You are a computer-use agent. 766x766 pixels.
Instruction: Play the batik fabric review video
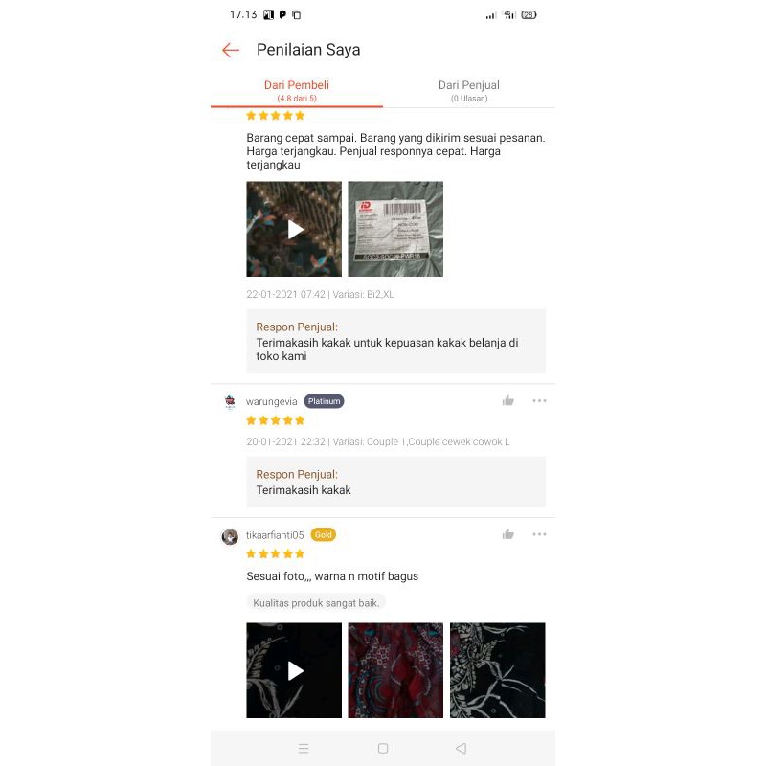point(294,229)
